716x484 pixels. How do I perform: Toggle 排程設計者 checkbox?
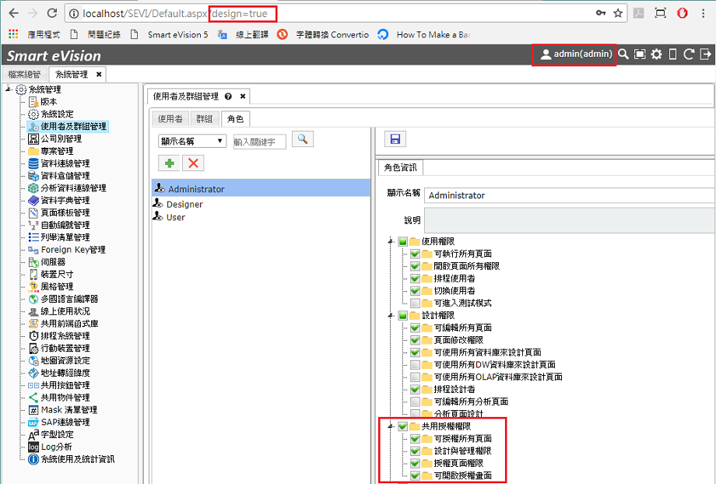point(415,390)
